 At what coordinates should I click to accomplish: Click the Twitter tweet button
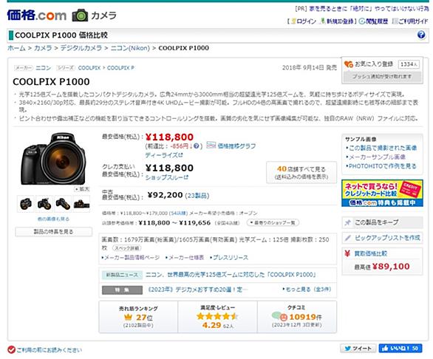[x=358, y=348]
